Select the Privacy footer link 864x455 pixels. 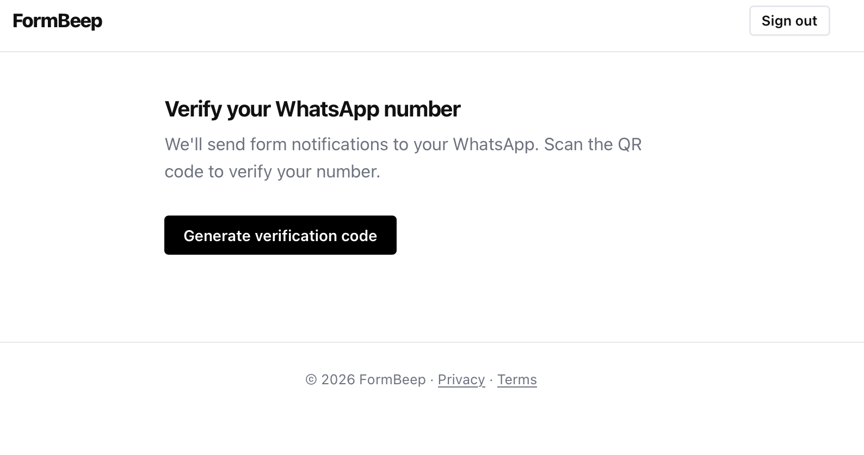tap(461, 379)
